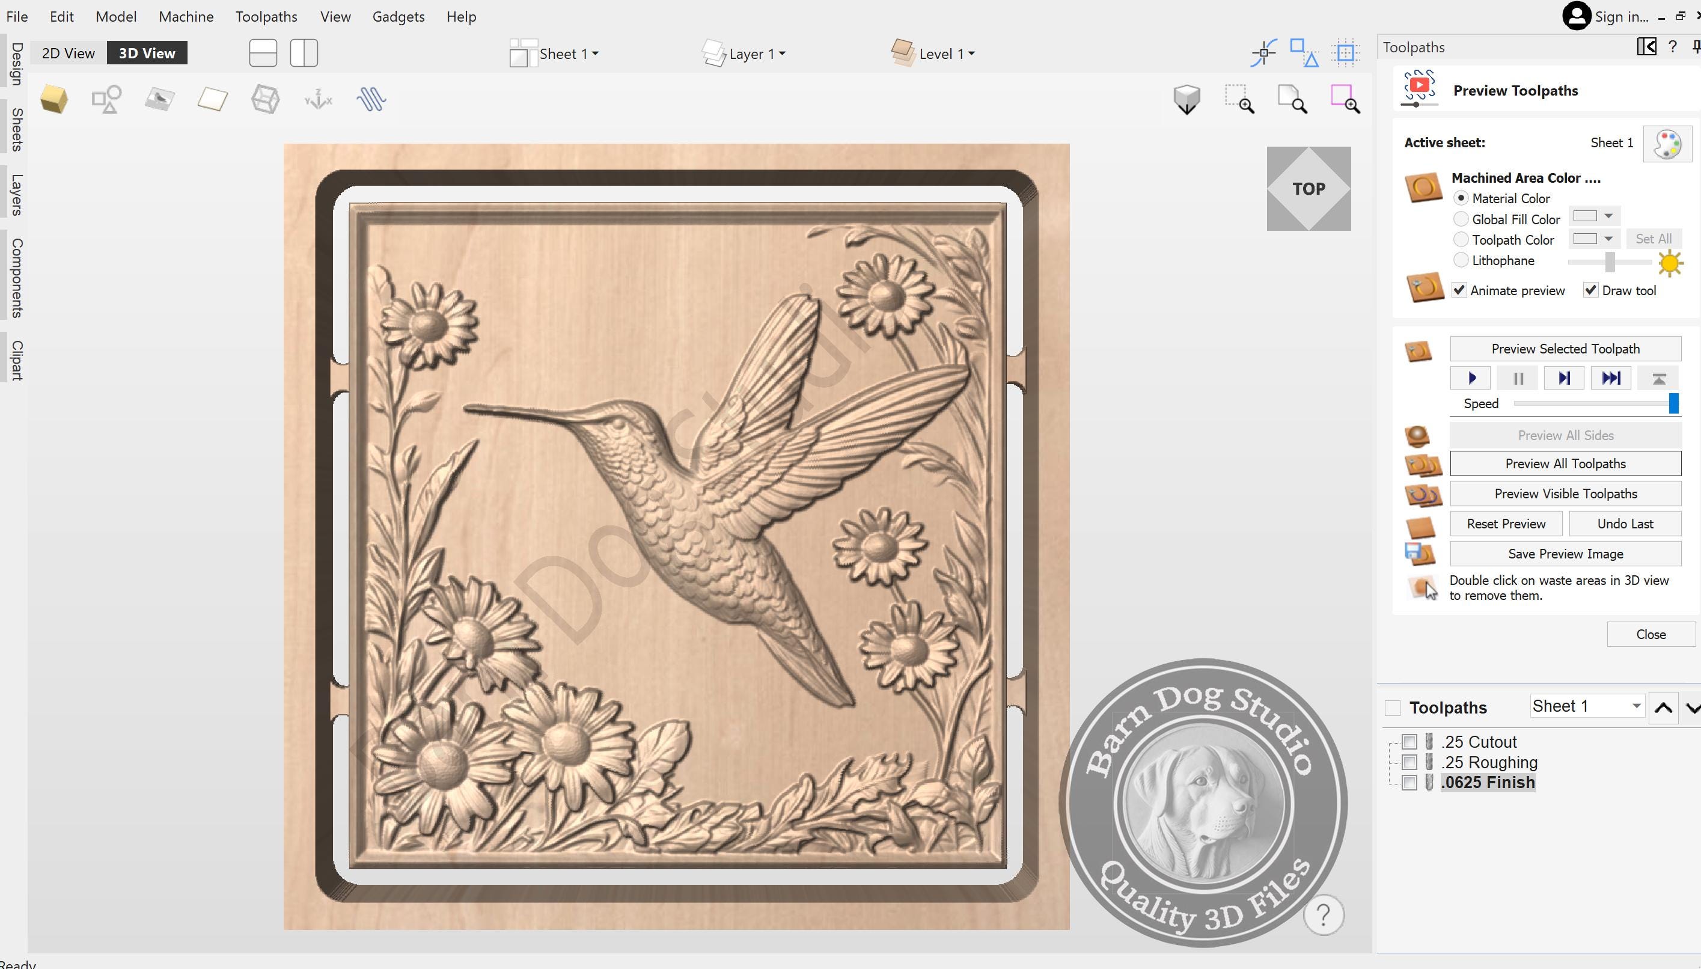The height and width of the screenshot is (969, 1701).
Task: Open the Machine menu
Action: pyautogui.click(x=186, y=17)
